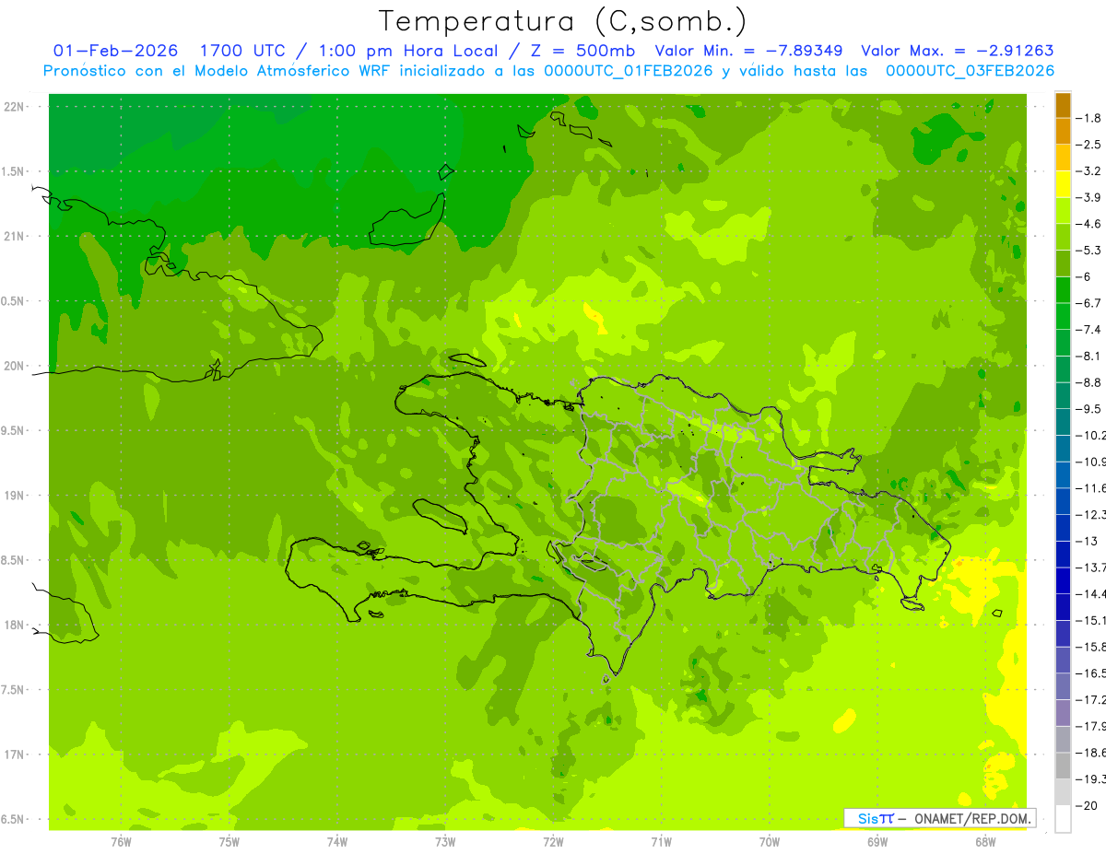Select the date text "01-Feb-2026"
This screenshot has height=854, width=1106.
(116, 51)
